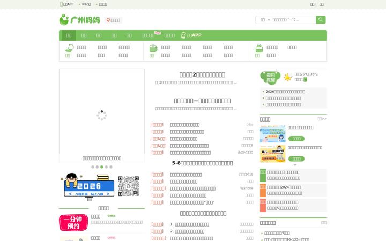Open the search category dropdown arrow

[x=269, y=20]
